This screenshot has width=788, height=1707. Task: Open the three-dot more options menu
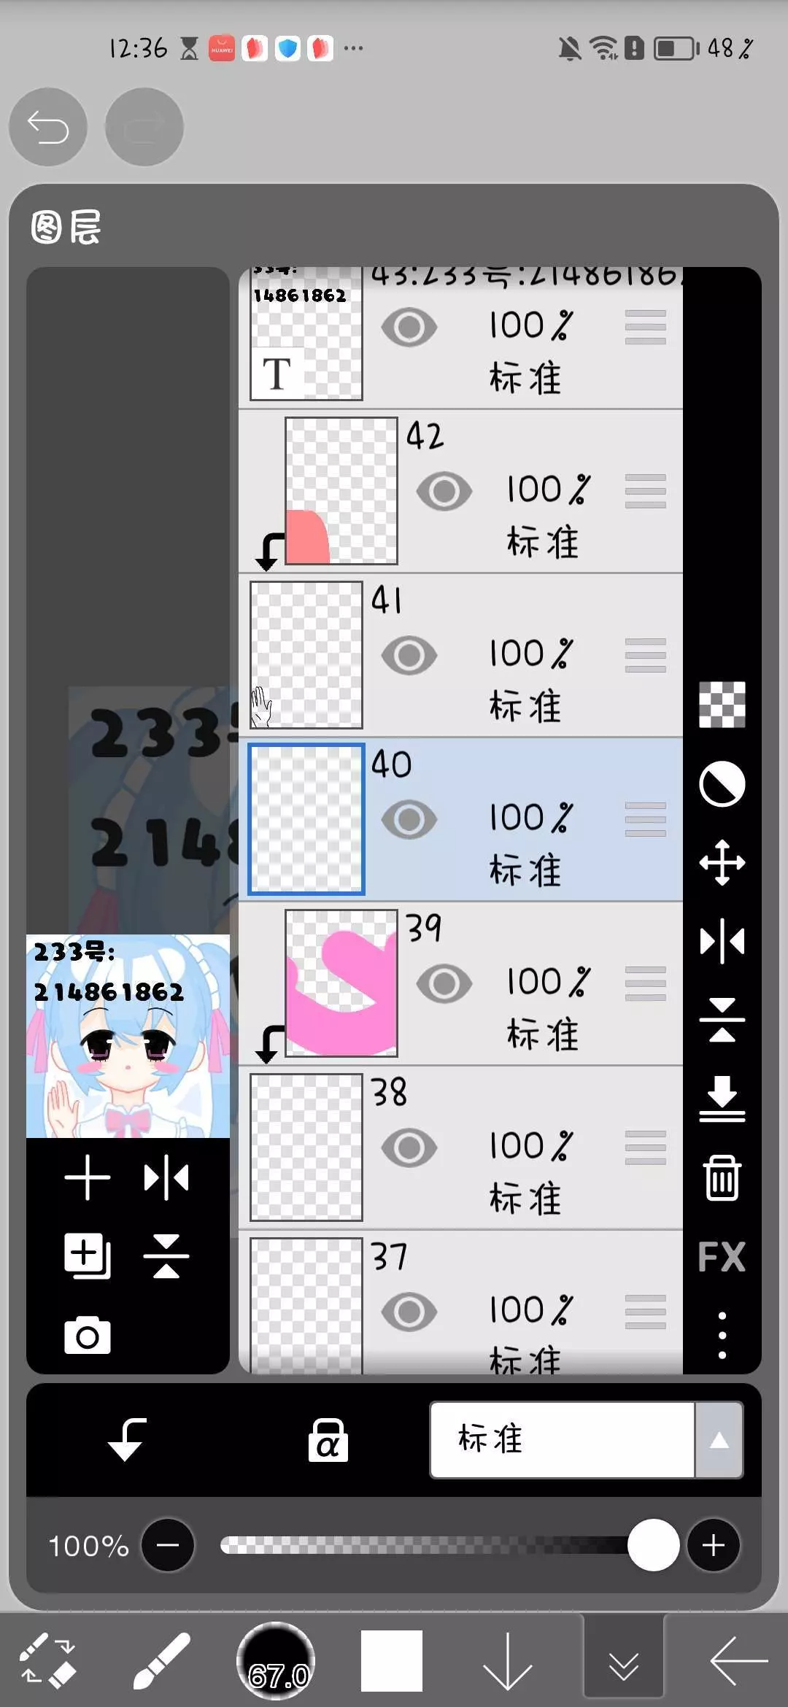pyautogui.click(x=722, y=1335)
